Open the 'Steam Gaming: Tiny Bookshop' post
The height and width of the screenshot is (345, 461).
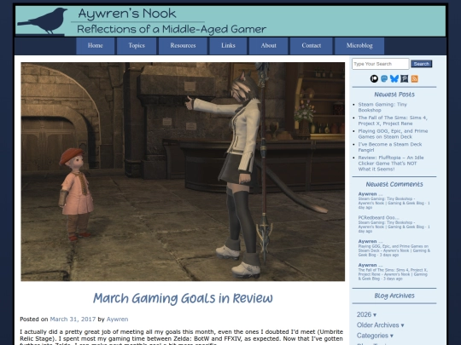[382, 107]
